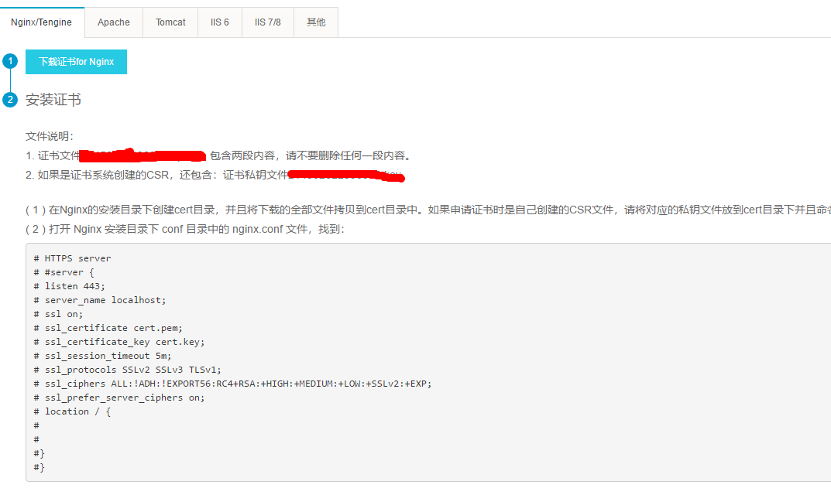Click the 文件说明 label
Viewport: 831px width, 488px height.
[x=50, y=136]
